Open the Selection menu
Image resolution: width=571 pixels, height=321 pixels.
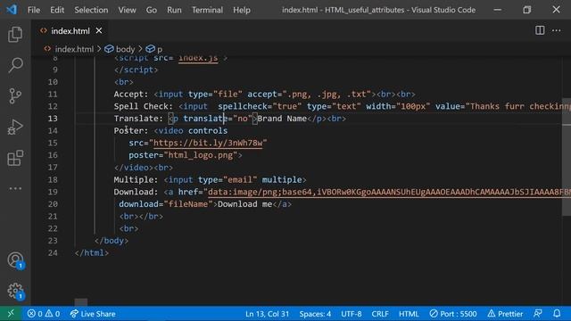91,10
